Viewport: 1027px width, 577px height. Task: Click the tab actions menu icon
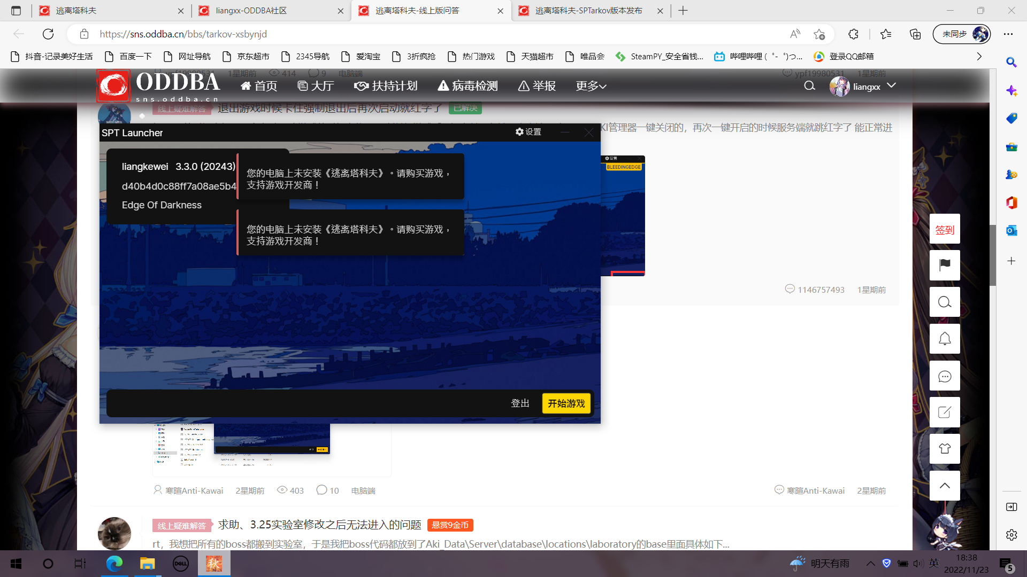[16, 11]
